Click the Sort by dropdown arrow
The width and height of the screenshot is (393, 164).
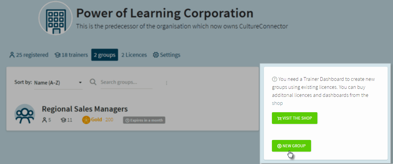pos(80,83)
